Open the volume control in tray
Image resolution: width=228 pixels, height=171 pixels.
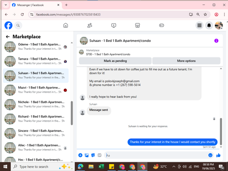(185, 167)
